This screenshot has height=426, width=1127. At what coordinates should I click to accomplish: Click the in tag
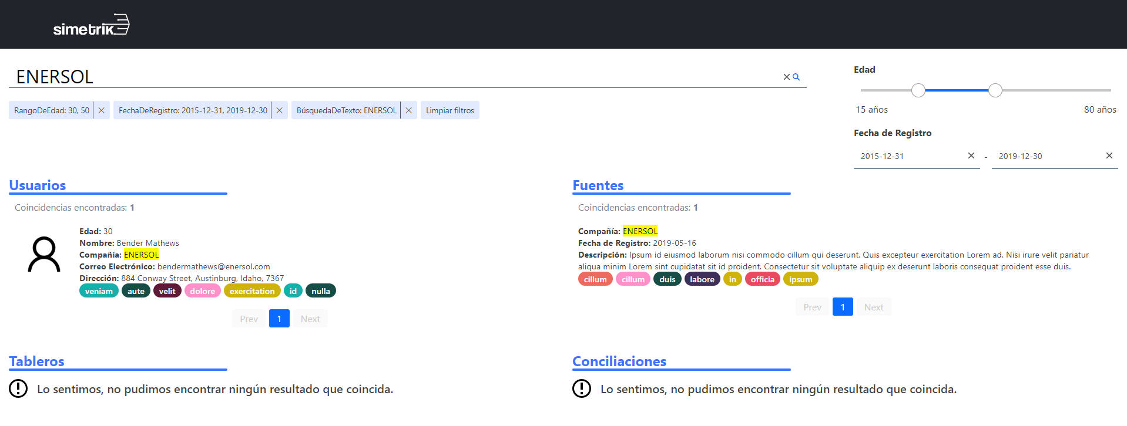[733, 279]
